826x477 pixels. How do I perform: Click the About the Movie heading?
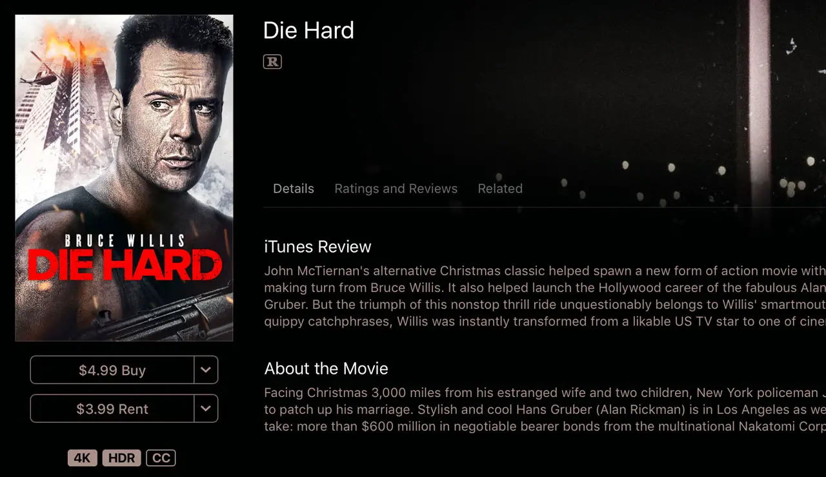coord(326,369)
